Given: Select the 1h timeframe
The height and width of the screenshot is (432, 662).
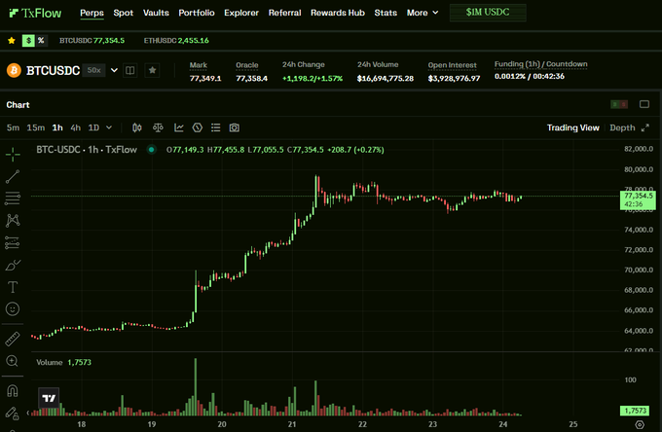Looking at the screenshot, I should (57, 127).
